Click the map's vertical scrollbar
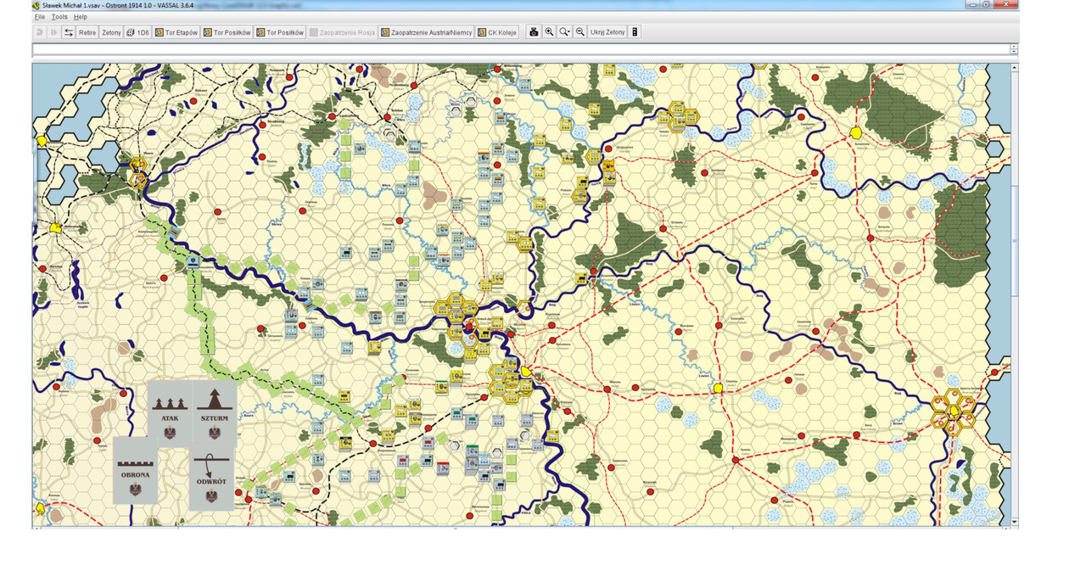Viewport: 1086px width, 588px height. click(x=1015, y=293)
